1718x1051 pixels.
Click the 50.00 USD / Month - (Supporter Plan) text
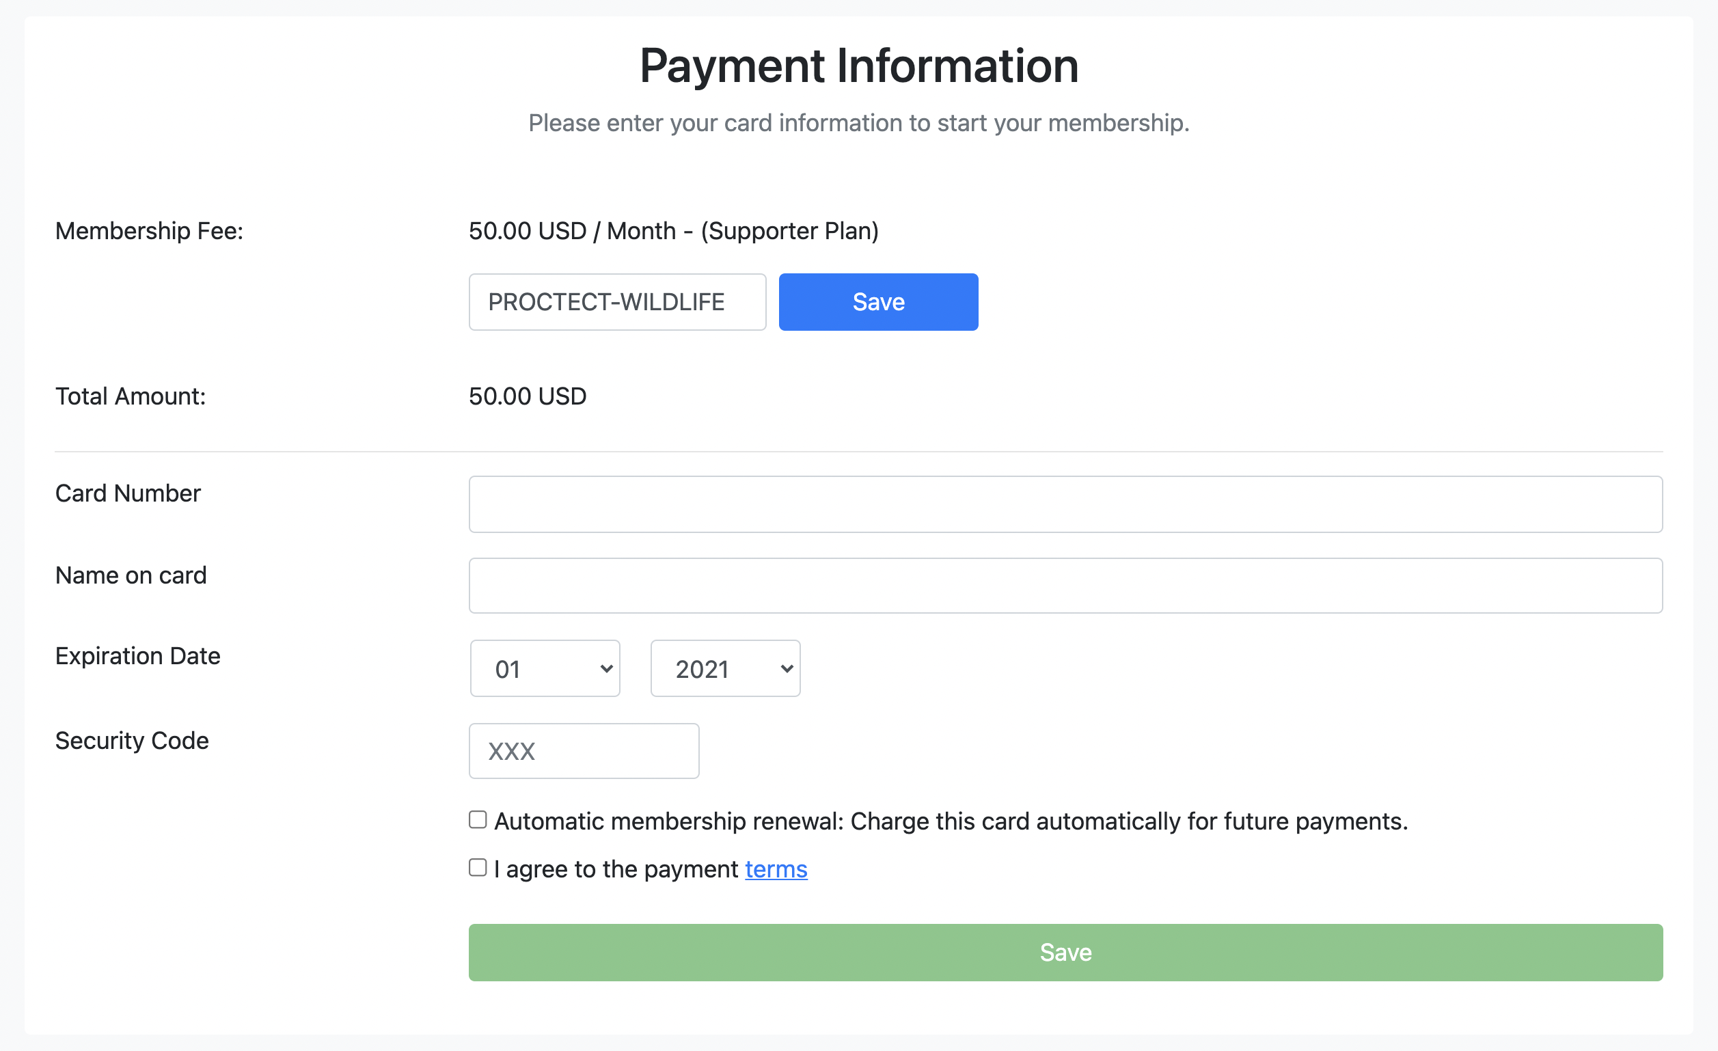(674, 231)
